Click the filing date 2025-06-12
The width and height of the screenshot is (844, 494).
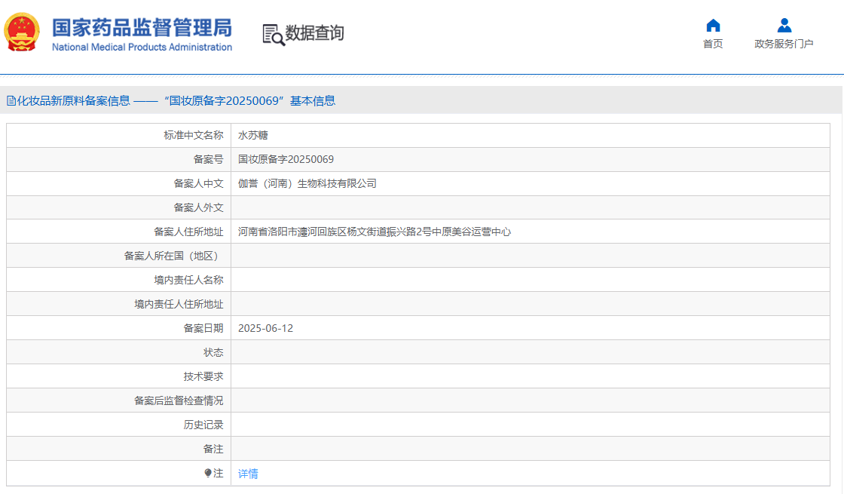pos(265,329)
